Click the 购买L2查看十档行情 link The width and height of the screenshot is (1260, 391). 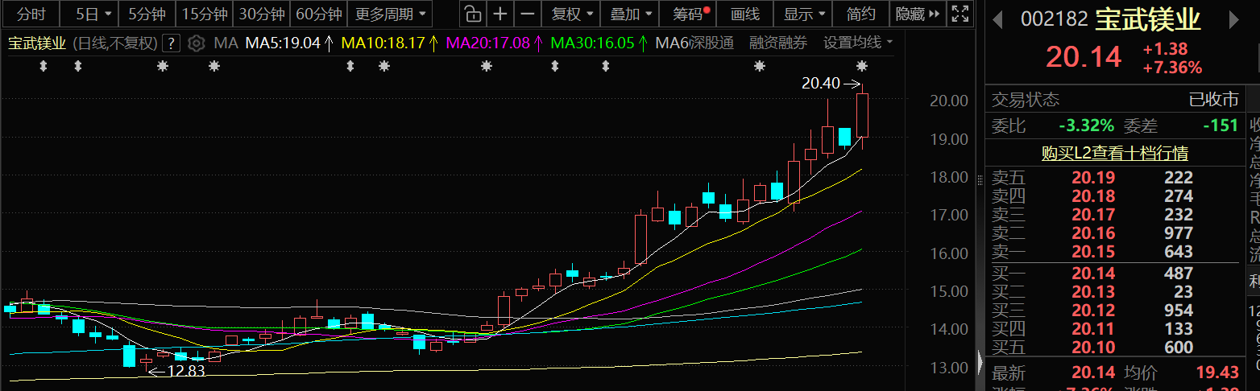point(1114,153)
